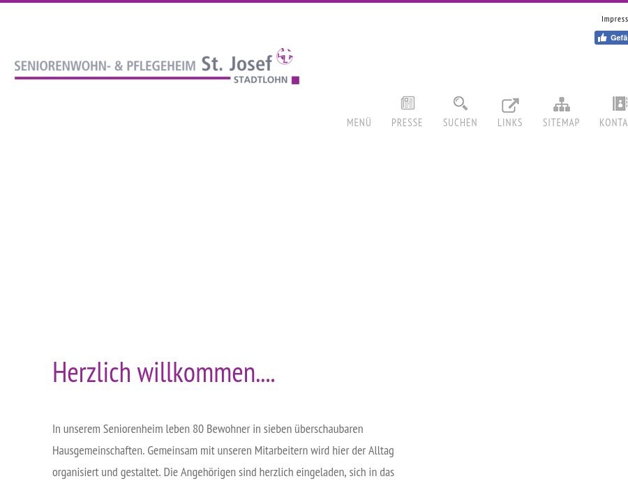Toggle the Facebook Gefällt mir button
This screenshot has width=628, height=488.
611,38
